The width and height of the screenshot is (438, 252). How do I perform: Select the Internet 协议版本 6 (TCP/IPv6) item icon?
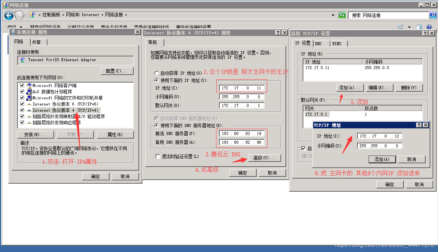tap(29, 104)
